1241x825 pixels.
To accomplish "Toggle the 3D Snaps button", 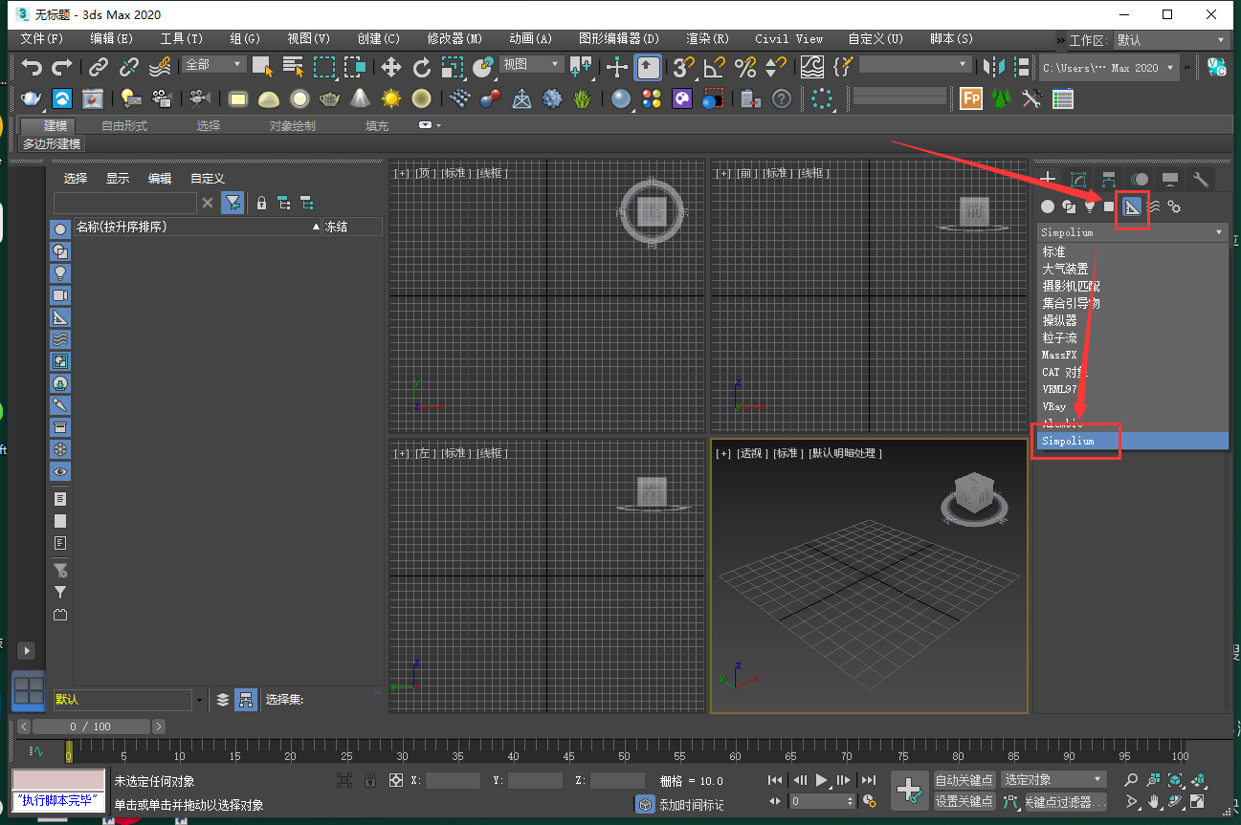I will click(x=683, y=67).
